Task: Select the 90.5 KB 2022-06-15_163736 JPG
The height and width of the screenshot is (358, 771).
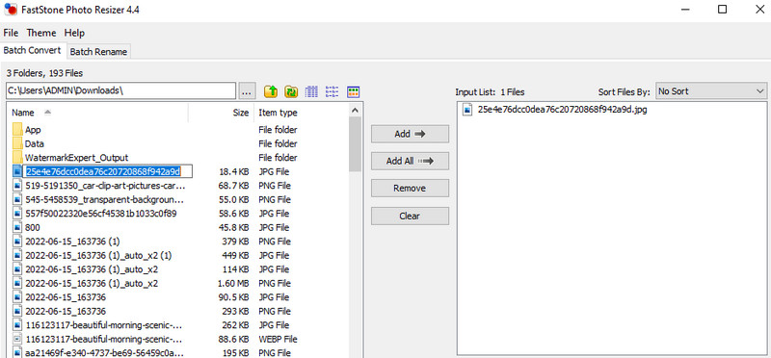Action: tap(66, 297)
